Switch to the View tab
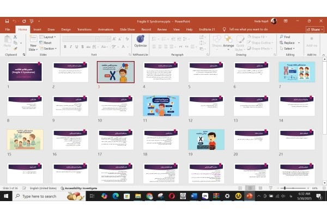Screen dimensions: 327x218 [x=177, y=29]
